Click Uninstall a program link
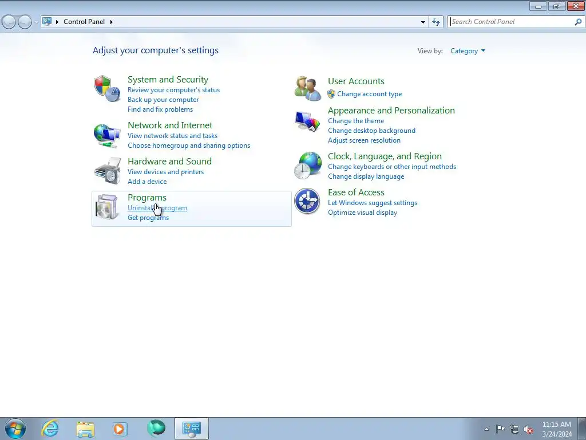The width and height of the screenshot is (586, 440). click(157, 208)
